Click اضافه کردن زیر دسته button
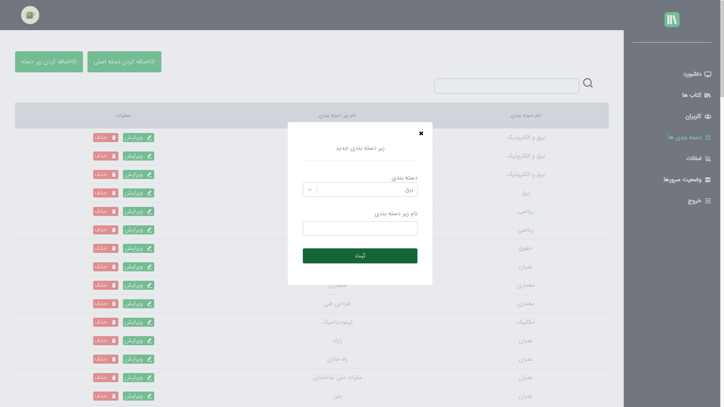 49,62
